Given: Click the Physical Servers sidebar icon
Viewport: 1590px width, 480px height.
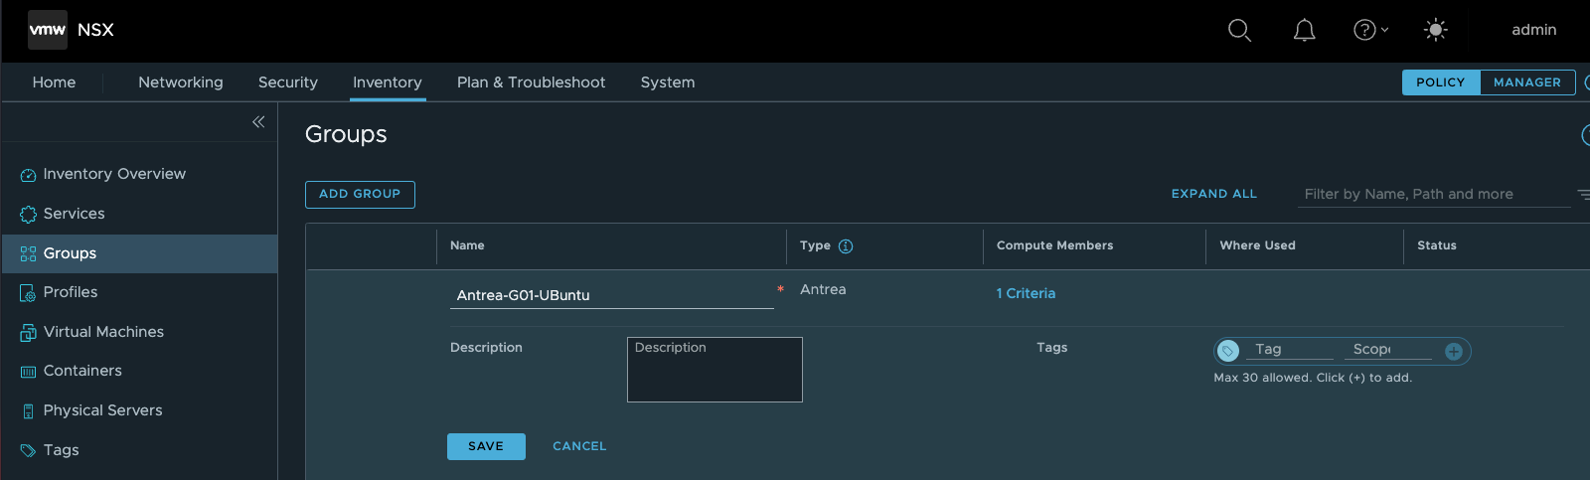Looking at the screenshot, I should [28, 411].
